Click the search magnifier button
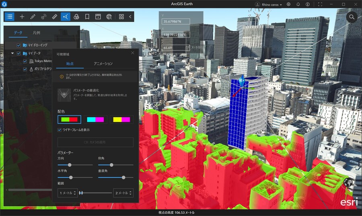 [x=352, y=17]
